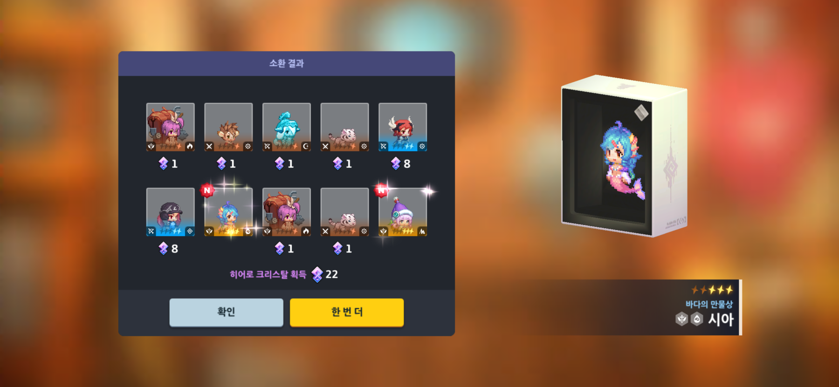Click the N badge on mermaid card

(207, 190)
